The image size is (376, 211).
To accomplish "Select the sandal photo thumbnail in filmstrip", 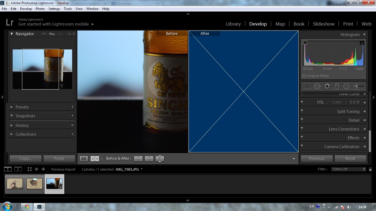I will coord(15,184).
